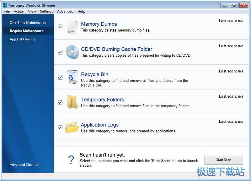Uncheck the Temporary Folders checkbox
This screenshot has height=181, width=251.
click(60, 103)
